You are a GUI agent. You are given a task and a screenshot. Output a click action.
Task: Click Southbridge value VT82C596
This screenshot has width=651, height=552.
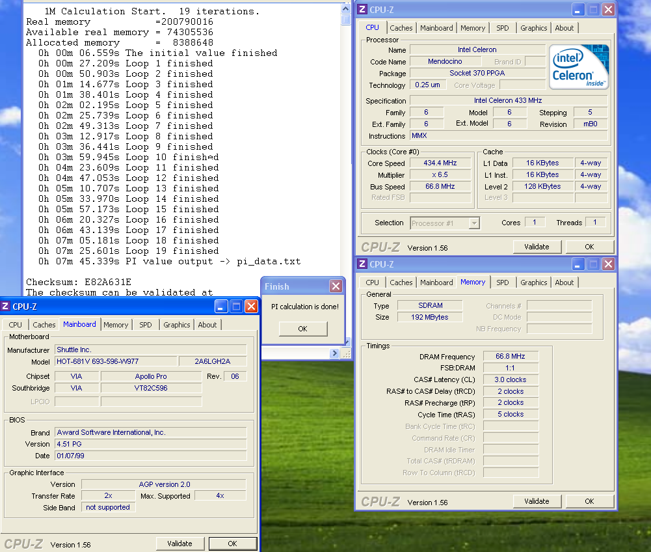pos(151,388)
